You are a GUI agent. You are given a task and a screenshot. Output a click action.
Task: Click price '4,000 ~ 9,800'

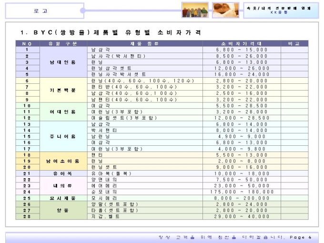242,149
